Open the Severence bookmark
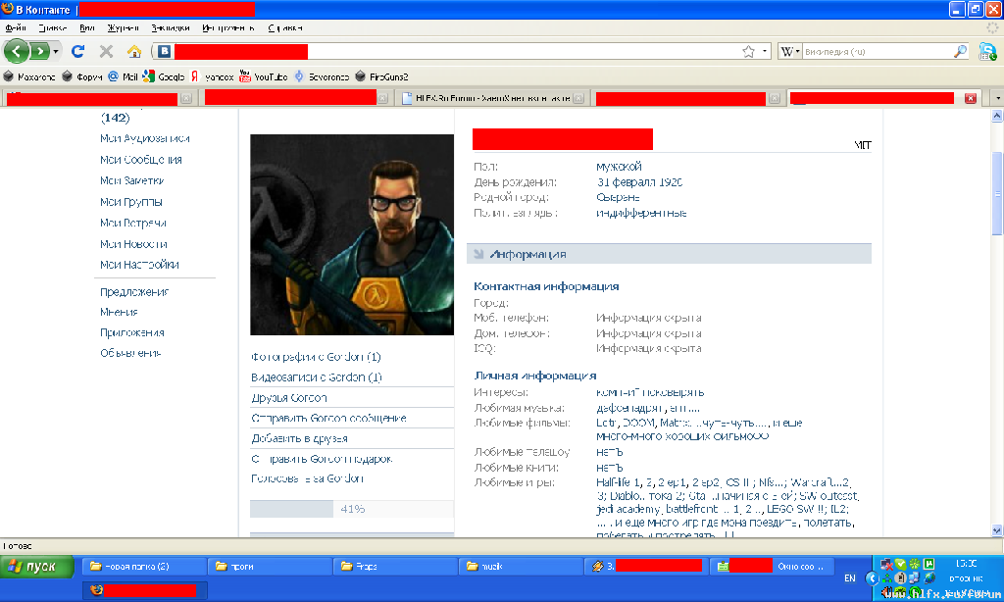 pyautogui.click(x=322, y=76)
